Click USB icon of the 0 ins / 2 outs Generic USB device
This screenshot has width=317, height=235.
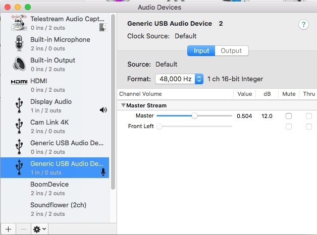19,147
